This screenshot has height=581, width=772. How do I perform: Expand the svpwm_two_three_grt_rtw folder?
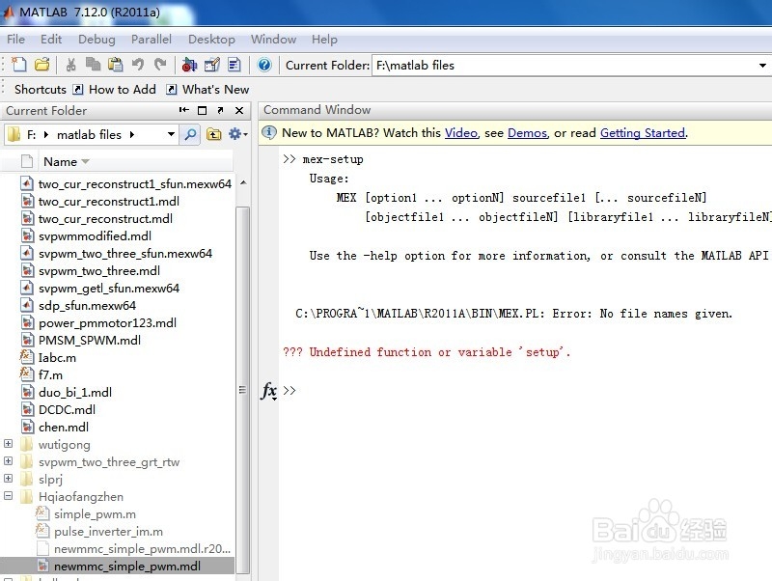click(9, 461)
